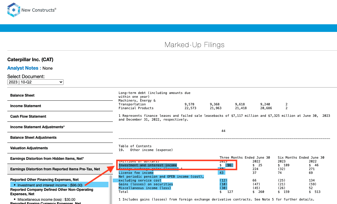
Task: Select Earnings Distortion from Reported Items Pre-Tax
Action: pyautogui.click(x=60, y=169)
